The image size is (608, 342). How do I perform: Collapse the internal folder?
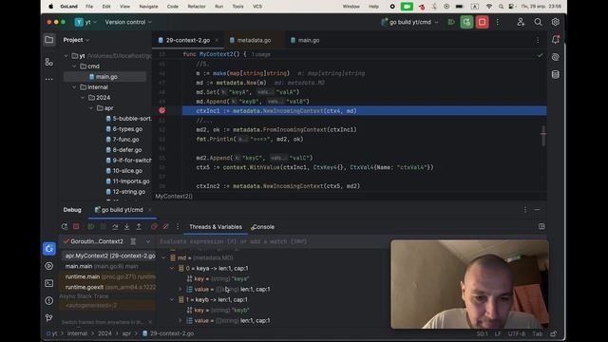[x=74, y=87]
